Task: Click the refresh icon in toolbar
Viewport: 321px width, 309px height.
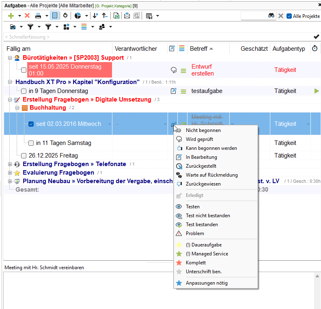Action: (65, 16)
